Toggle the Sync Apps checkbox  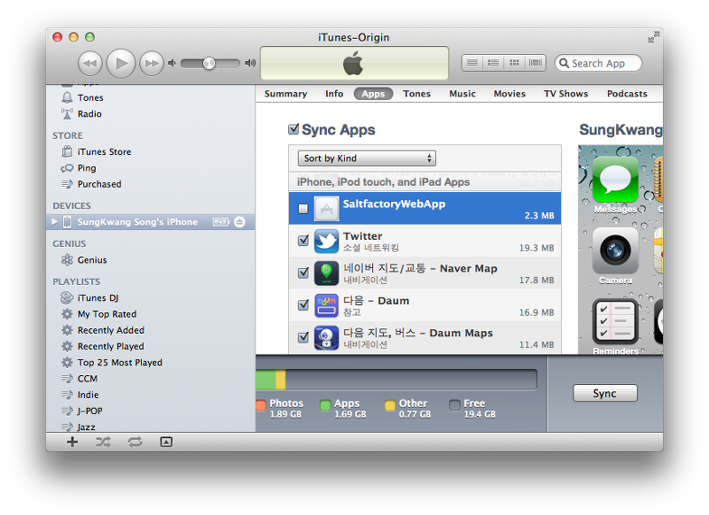[293, 129]
